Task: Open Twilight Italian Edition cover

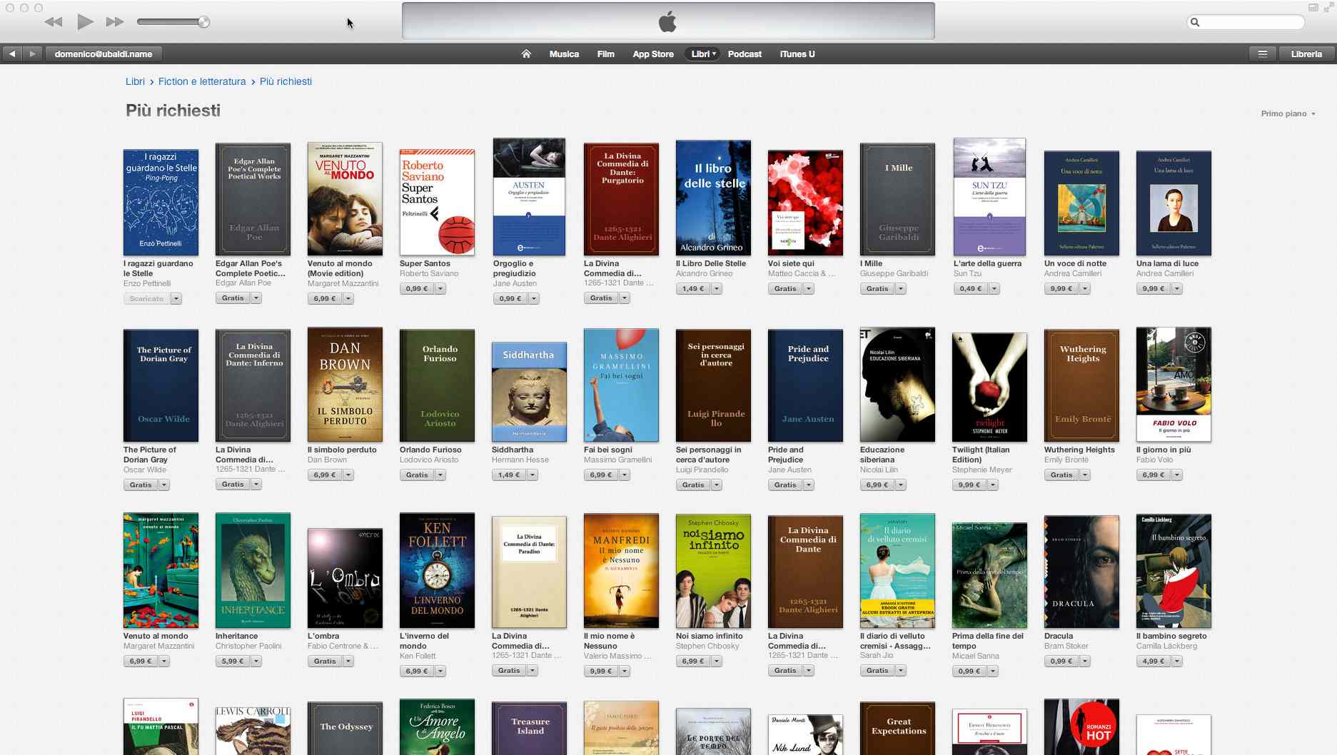Action: coord(989,387)
